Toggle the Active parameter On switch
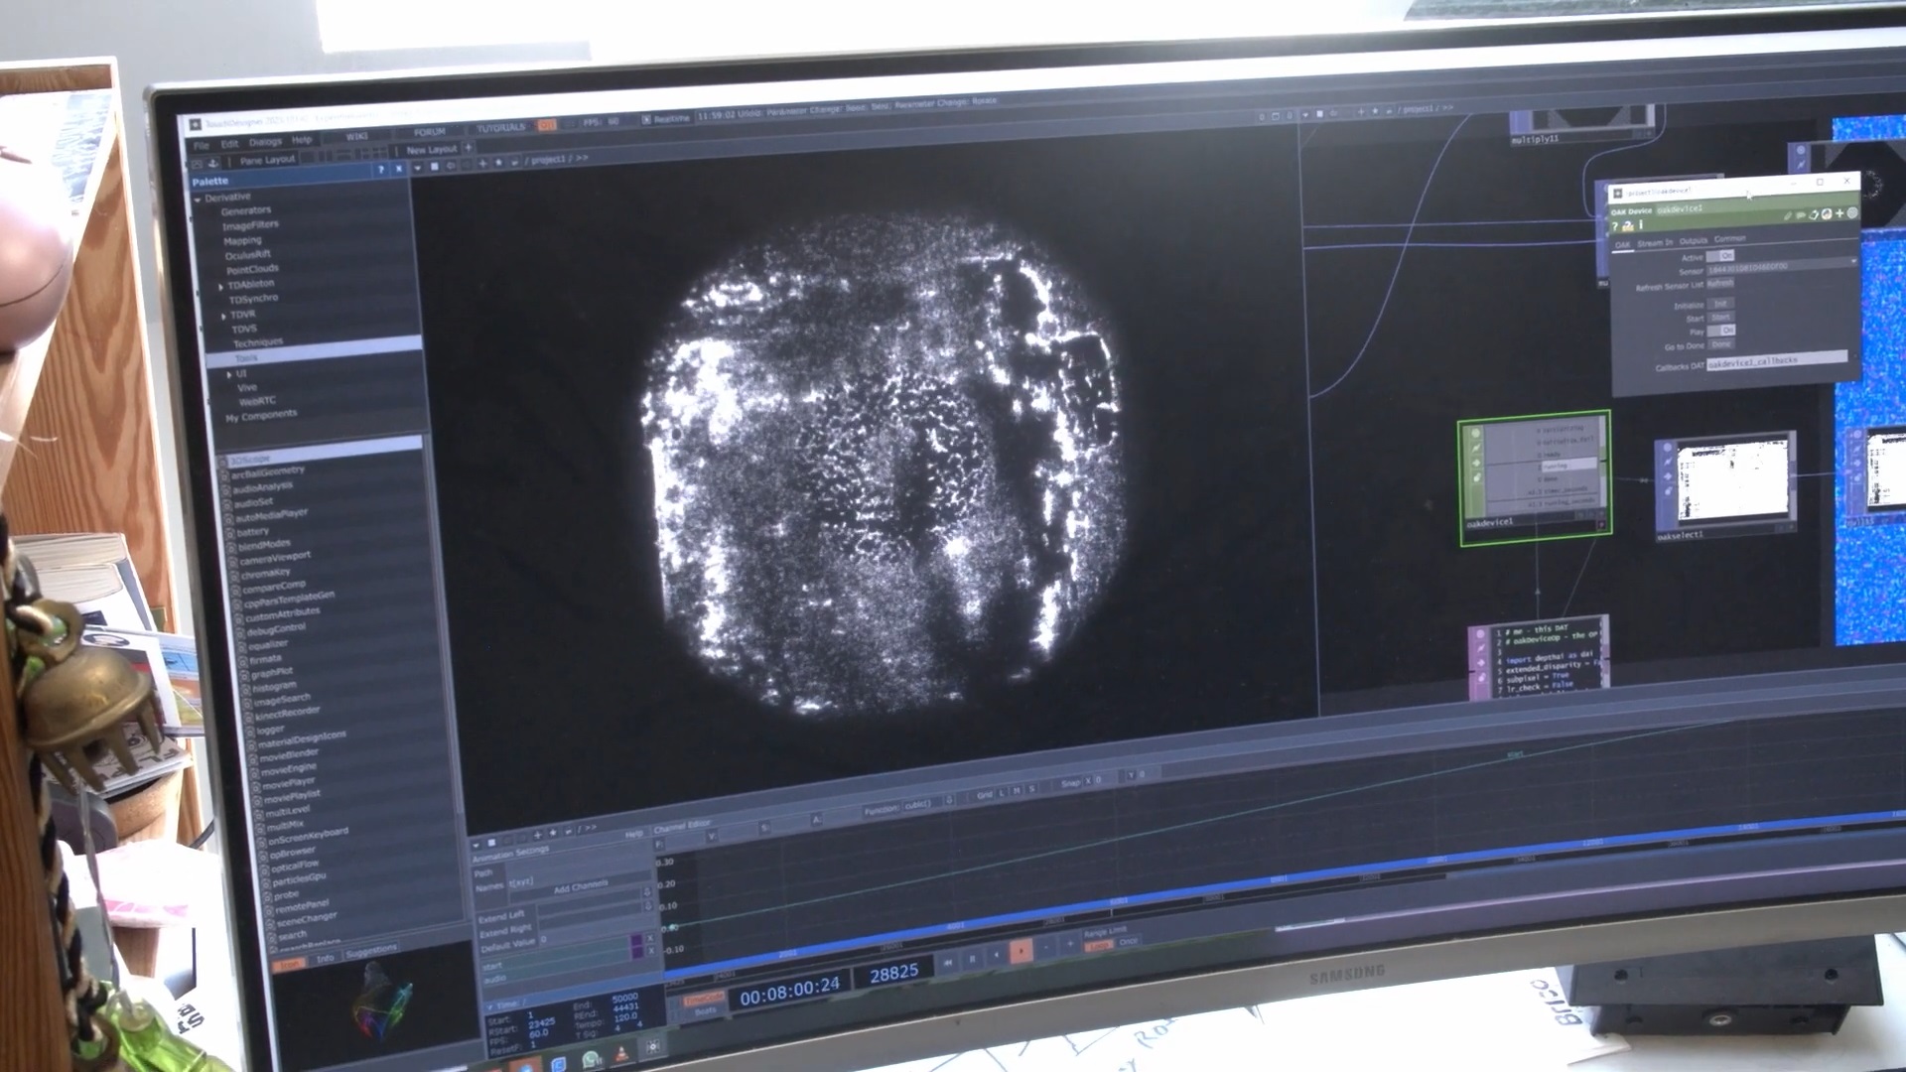Screen dimensions: 1906x1072 1720,256
